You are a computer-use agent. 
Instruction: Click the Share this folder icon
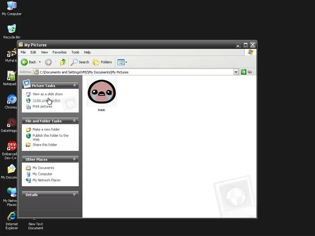(28, 145)
